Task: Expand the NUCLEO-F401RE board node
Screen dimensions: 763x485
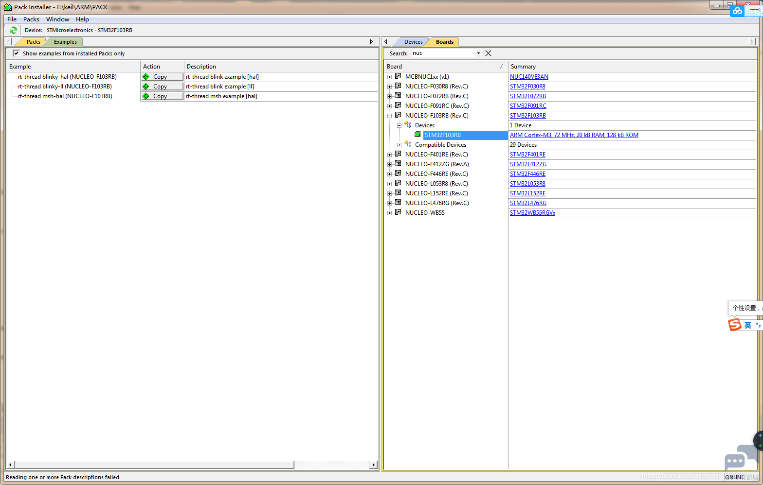Action: coord(389,155)
